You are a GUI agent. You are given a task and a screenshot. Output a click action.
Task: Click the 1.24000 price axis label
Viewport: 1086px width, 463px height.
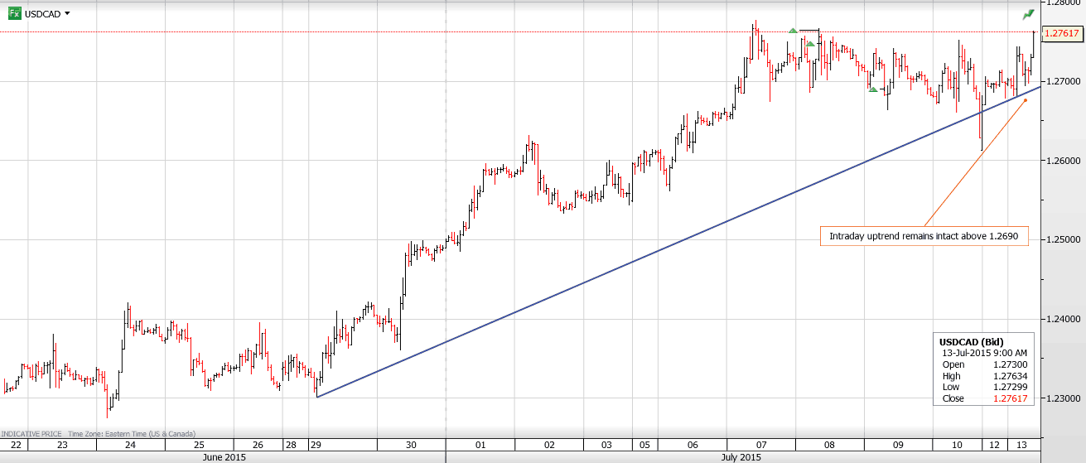tap(1063, 319)
